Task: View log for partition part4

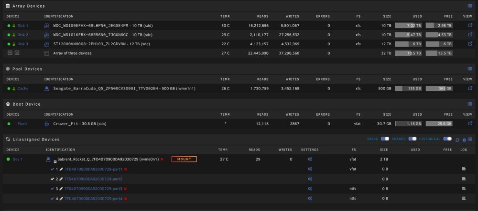Action: (464, 198)
